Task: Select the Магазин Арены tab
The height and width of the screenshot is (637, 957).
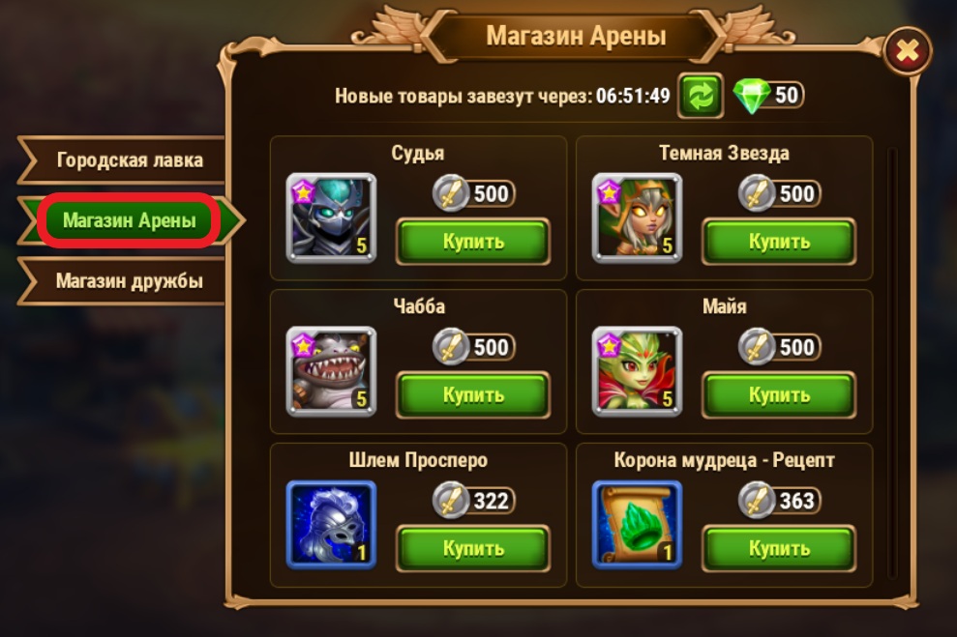Action: 130,220
